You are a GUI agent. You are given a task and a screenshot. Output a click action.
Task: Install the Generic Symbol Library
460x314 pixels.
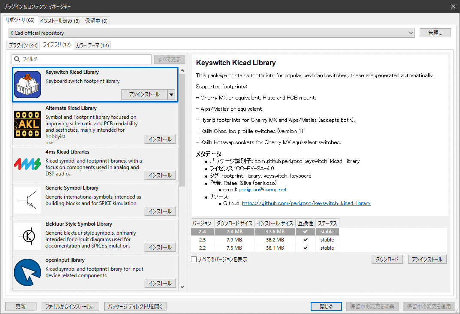[160, 211]
